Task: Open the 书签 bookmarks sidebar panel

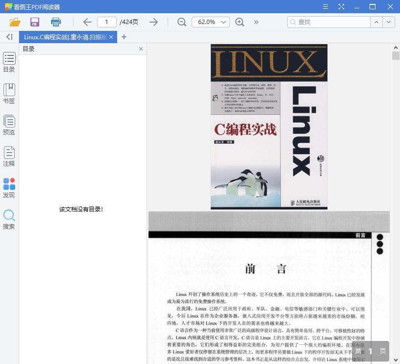Action: click(9, 94)
